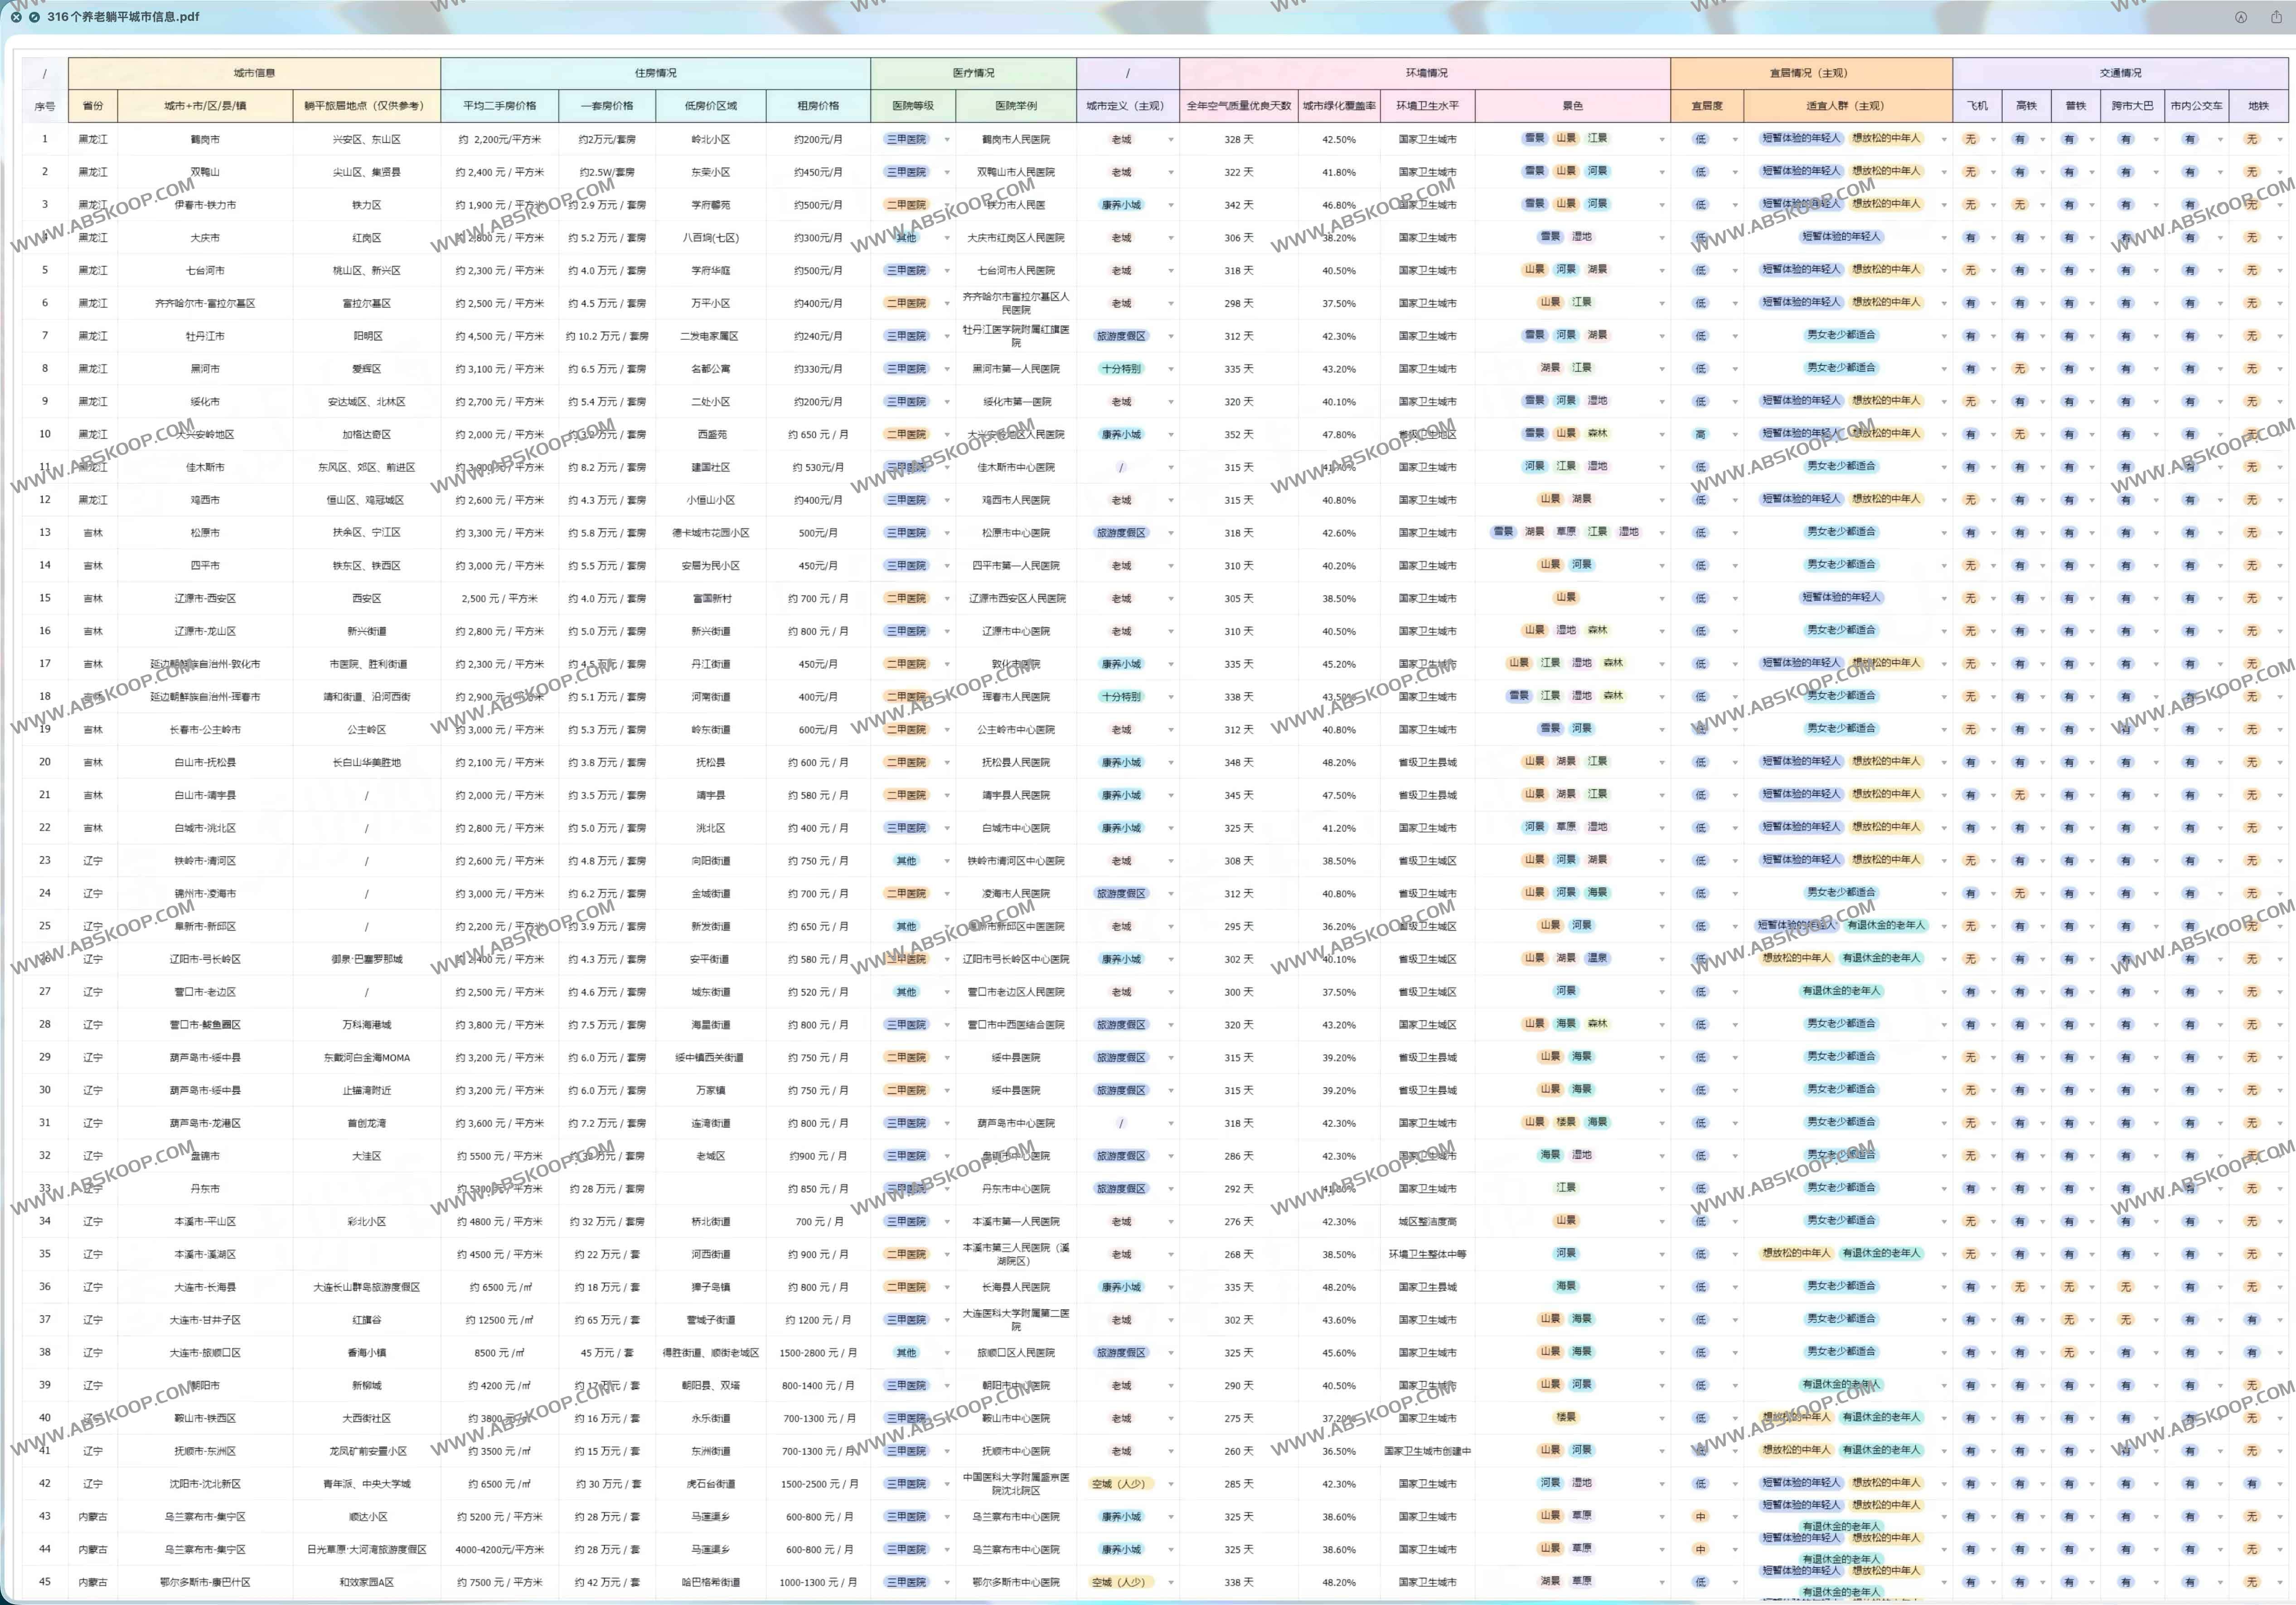The image size is (2296, 1605).
Task: Expand 医院等级 dropdown arrow for 鹤岗市 row
Action: [x=947, y=140]
